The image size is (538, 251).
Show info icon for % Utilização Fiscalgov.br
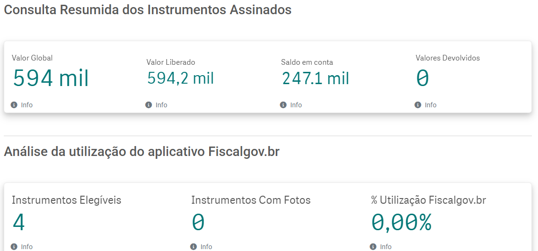373,247
